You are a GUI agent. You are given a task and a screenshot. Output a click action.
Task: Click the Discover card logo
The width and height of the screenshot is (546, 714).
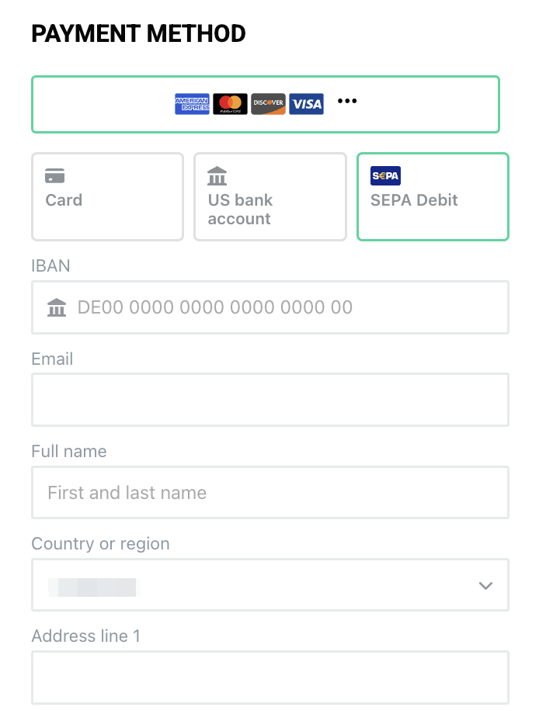click(268, 104)
